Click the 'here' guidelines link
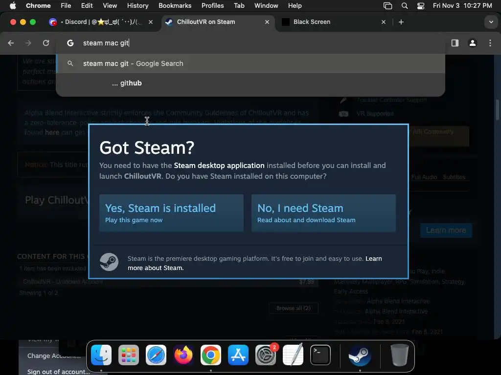501x375 pixels. click(52, 132)
